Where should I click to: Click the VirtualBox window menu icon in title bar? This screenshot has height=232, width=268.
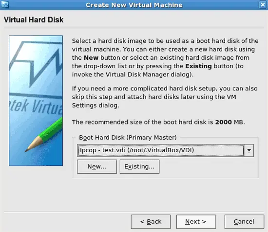pyautogui.click(x=5, y=4)
